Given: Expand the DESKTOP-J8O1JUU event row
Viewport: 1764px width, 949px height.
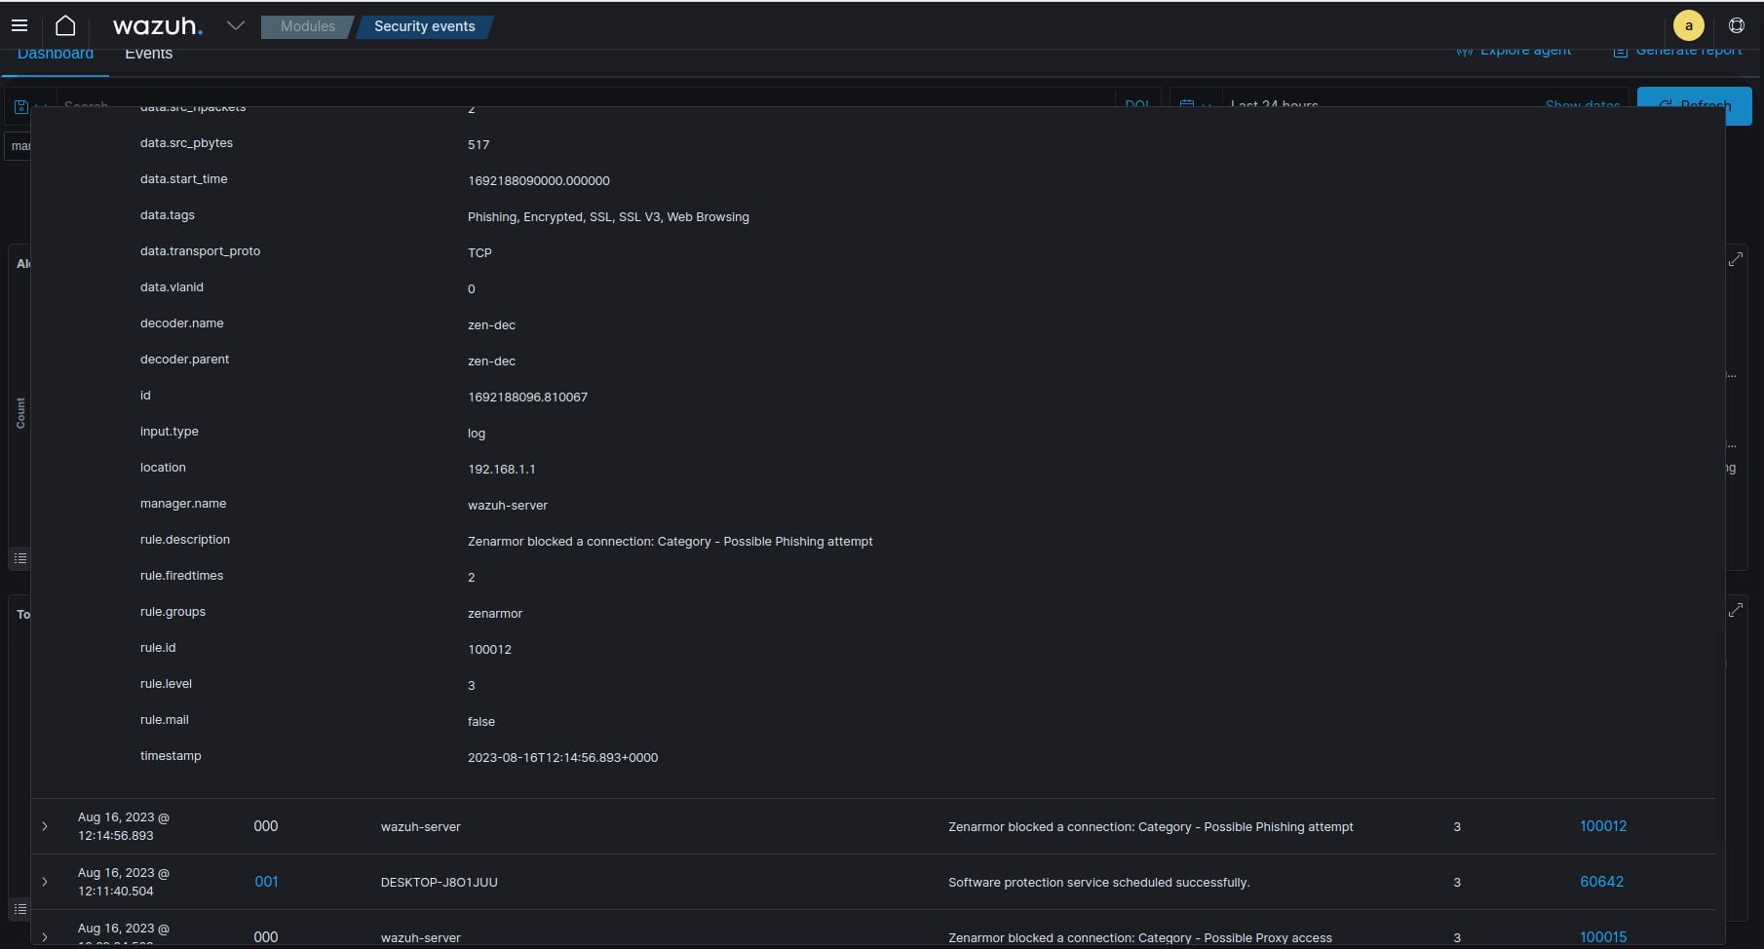Looking at the screenshot, I should coord(45,882).
